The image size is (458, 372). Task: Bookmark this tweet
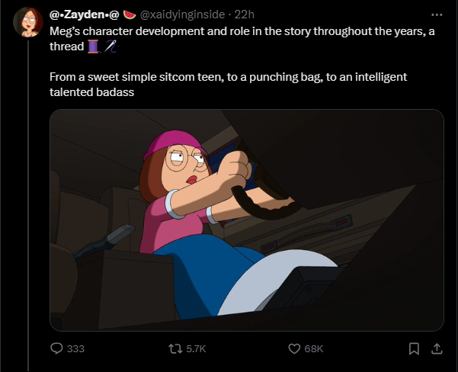[414, 348]
